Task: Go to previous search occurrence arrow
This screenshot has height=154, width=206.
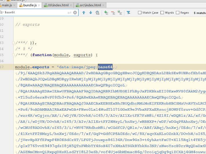Action: [x=84, y=13]
